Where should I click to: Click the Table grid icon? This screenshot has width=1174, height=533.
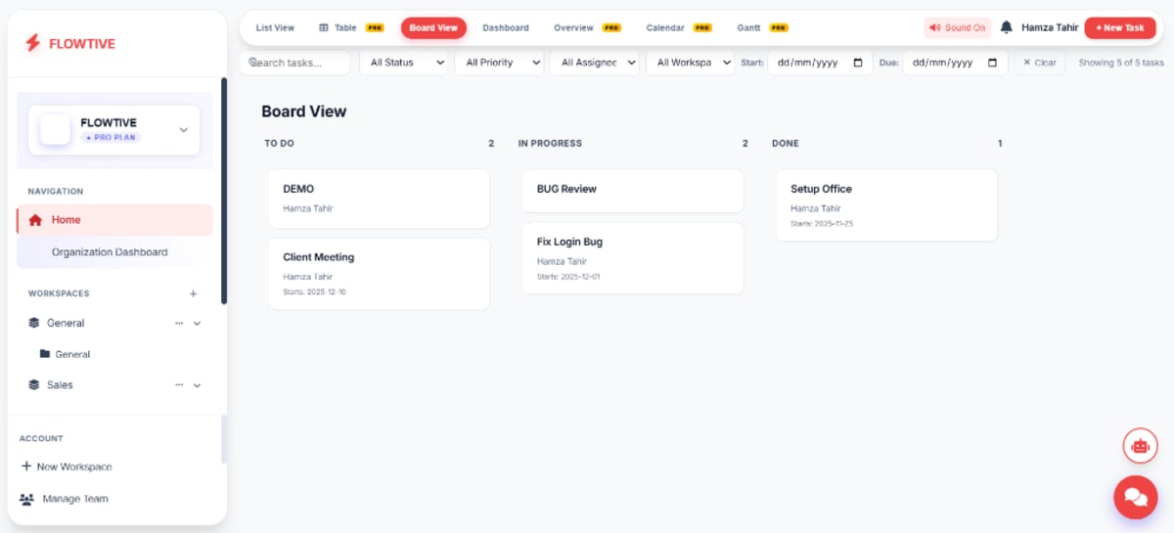pos(324,27)
